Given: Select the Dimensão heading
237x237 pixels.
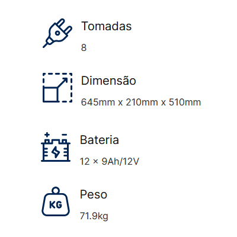Looking at the screenshot, I should point(108,81).
